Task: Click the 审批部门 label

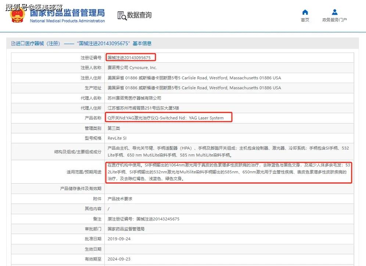Action: tap(93, 229)
